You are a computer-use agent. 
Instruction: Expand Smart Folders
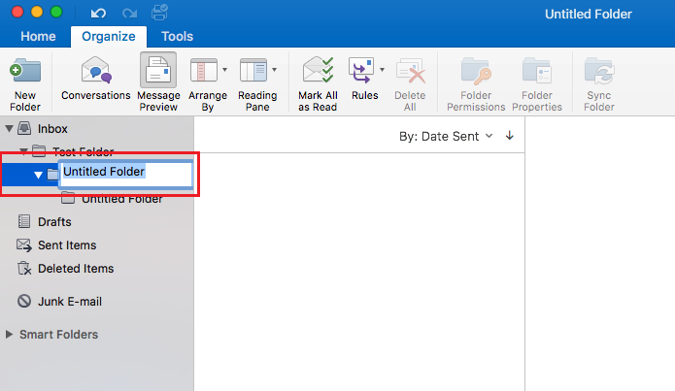coord(9,334)
